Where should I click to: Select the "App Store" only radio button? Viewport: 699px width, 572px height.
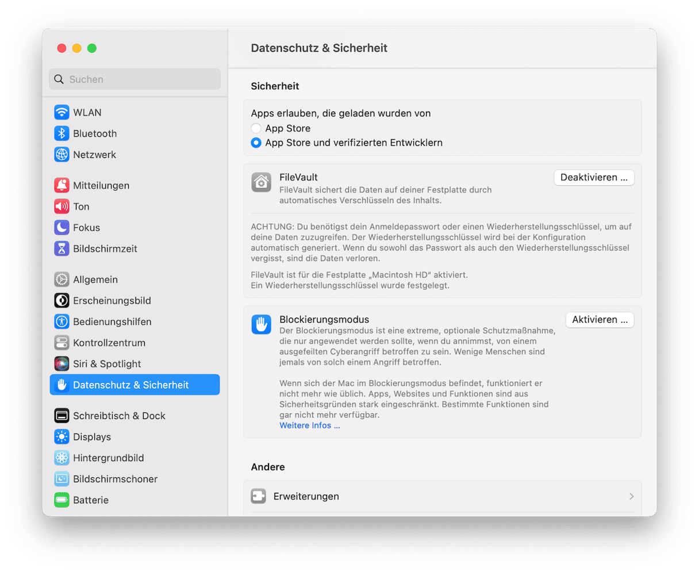pyautogui.click(x=256, y=129)
